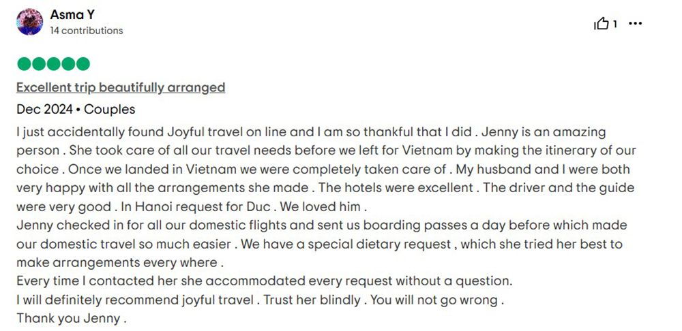
Task: Click the "Couples" trip type label
Action: tap(110, 110)
